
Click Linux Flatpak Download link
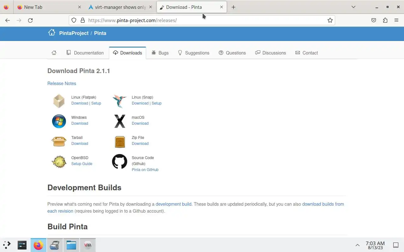coord(80,103)
